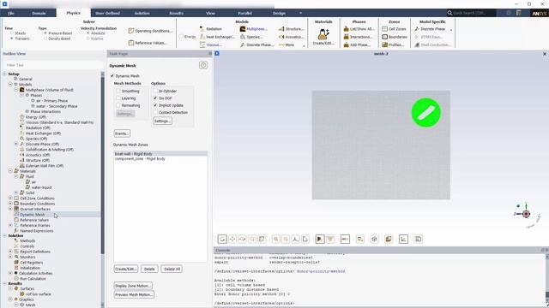Enable the Remeshing mesh method
The width and height of the screenshot is (549, 308).
(x=118, y=105)
